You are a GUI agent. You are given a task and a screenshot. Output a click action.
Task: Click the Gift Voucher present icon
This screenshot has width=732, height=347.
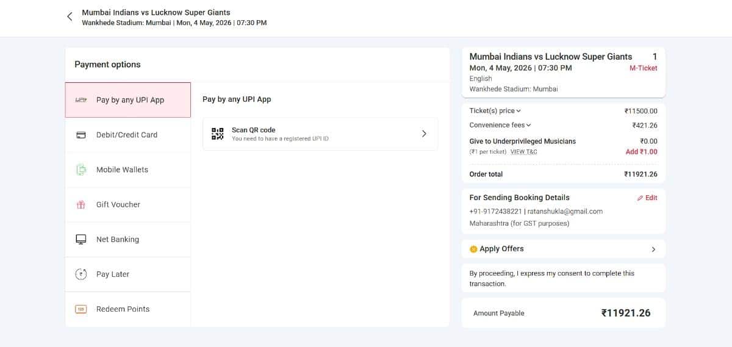tap(81, 205)
